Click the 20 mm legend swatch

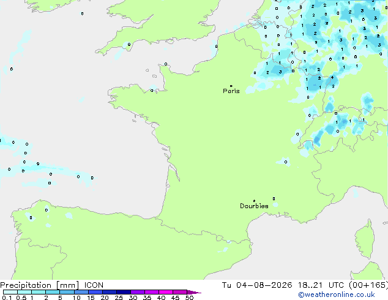[110, 292]
